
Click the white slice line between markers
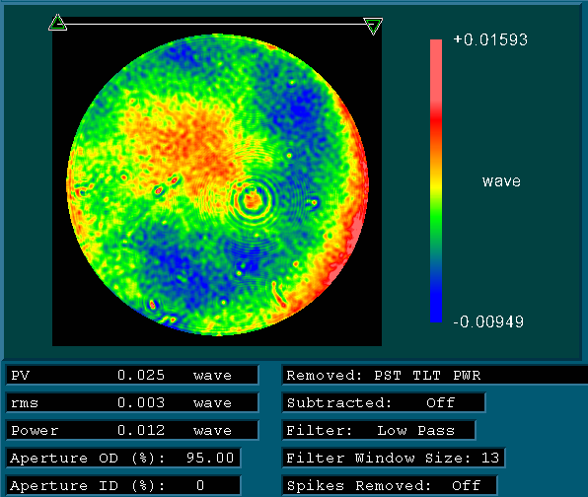point(215,24)
